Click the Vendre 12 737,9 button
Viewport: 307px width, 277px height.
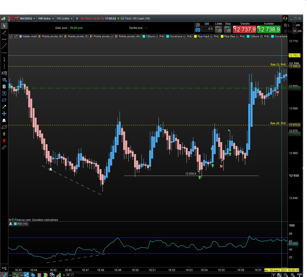[244, 29]
